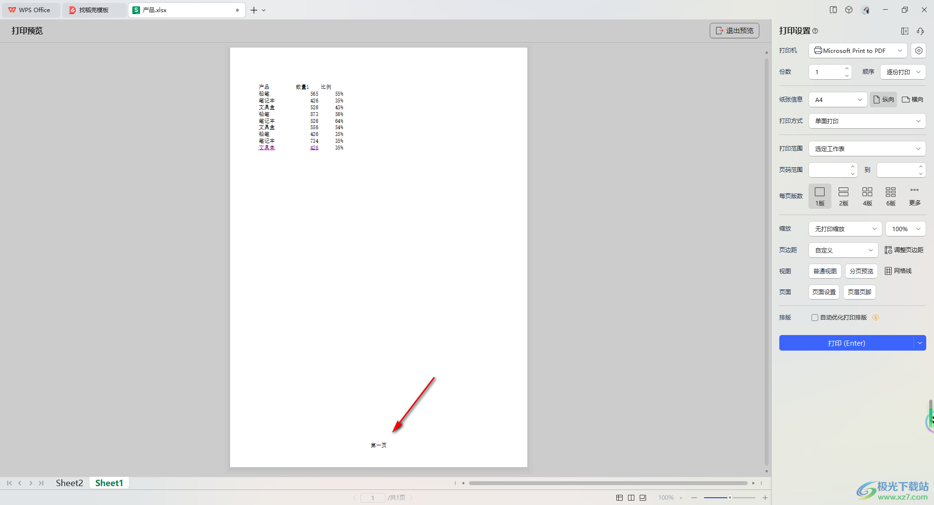Open 无打印缩放 scaling dropdown
The image size is (934, 505).
845,229
